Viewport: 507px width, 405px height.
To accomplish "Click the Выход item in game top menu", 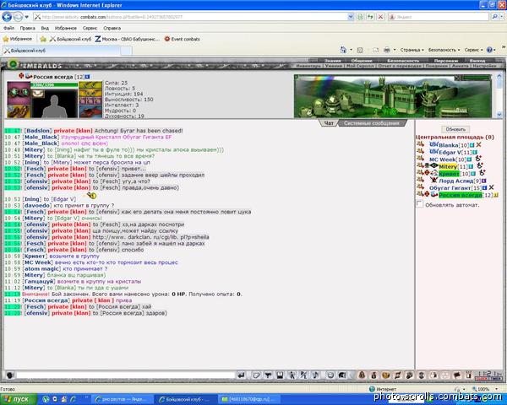I will 477,61.
